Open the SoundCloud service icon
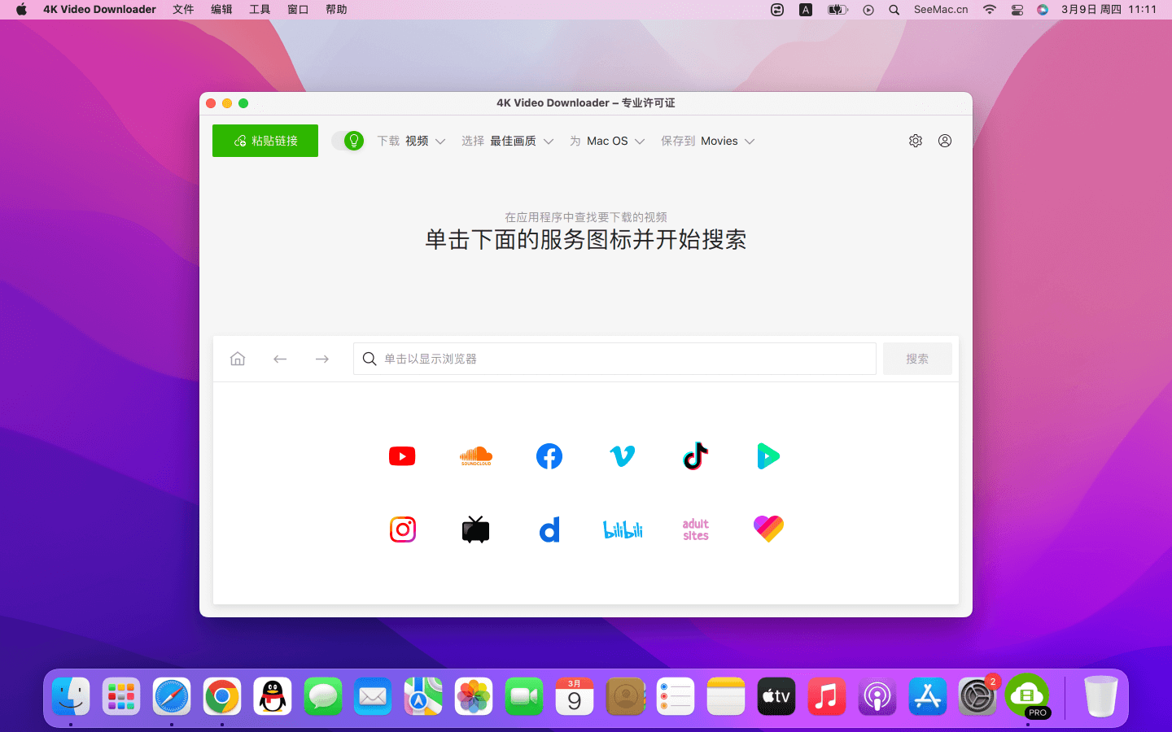The image size is (1172, 732). coord(476,456)
